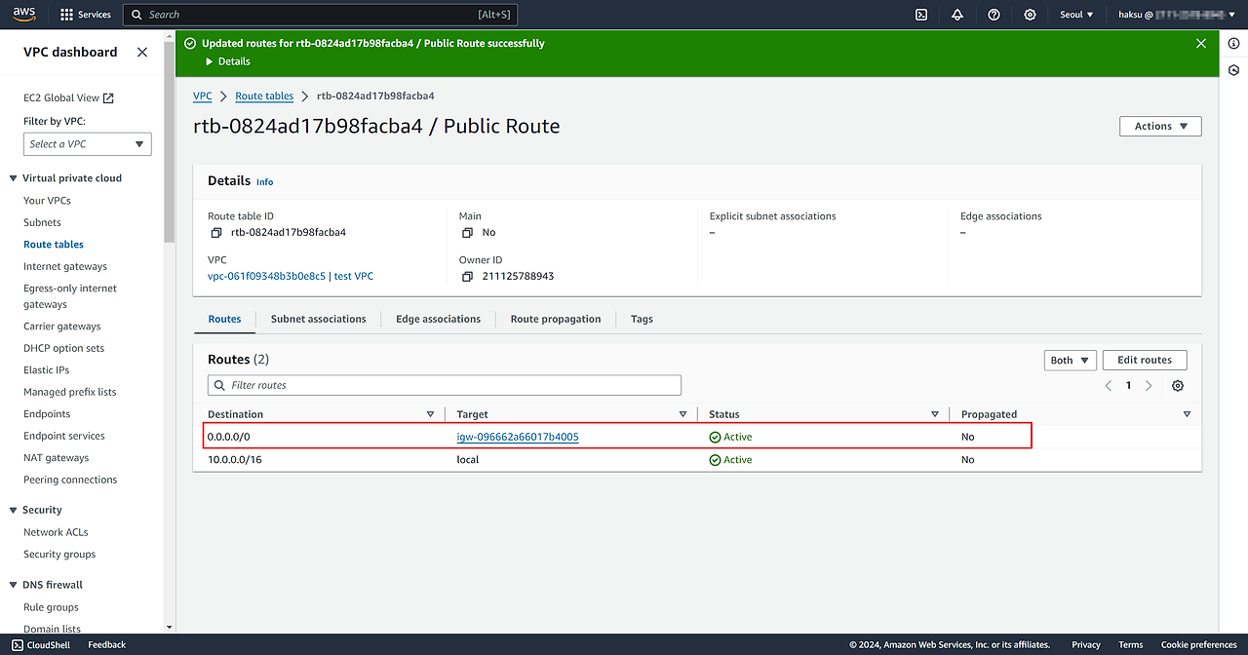1248x655 pixels.
Task: Click the Filter routes search field
Action: click(445, 385)
